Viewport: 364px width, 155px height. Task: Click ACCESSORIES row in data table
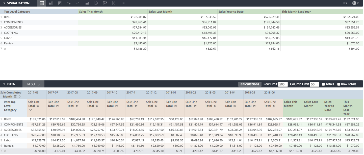(181, 130)
